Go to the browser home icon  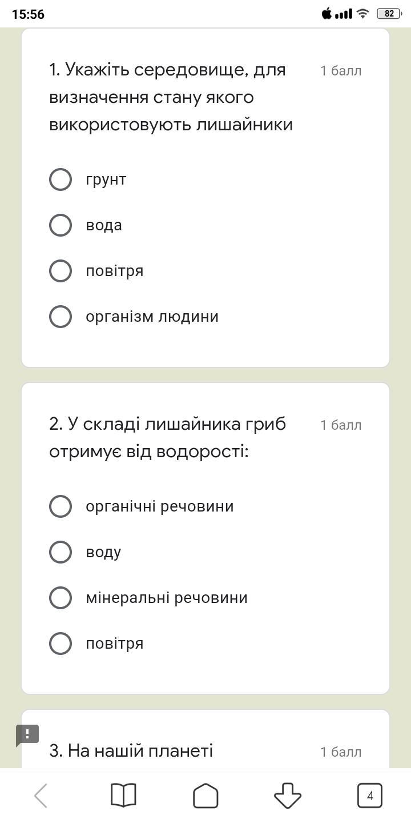[x=205, y=796]
